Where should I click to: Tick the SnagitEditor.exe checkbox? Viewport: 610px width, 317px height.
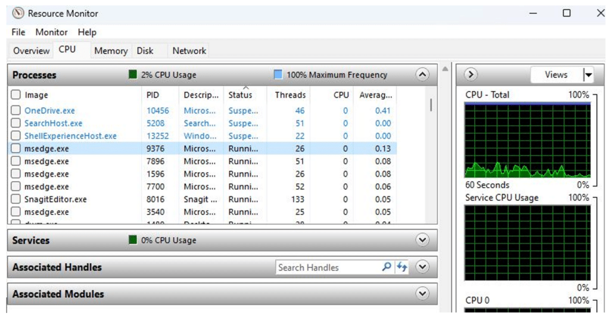click(16, 200)
